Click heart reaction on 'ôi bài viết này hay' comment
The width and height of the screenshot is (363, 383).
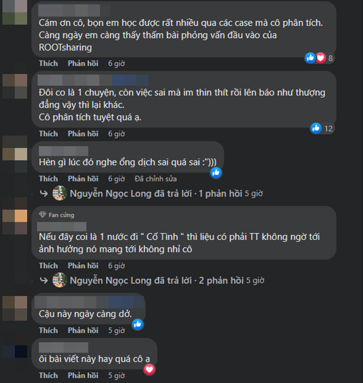click(150, 369)
